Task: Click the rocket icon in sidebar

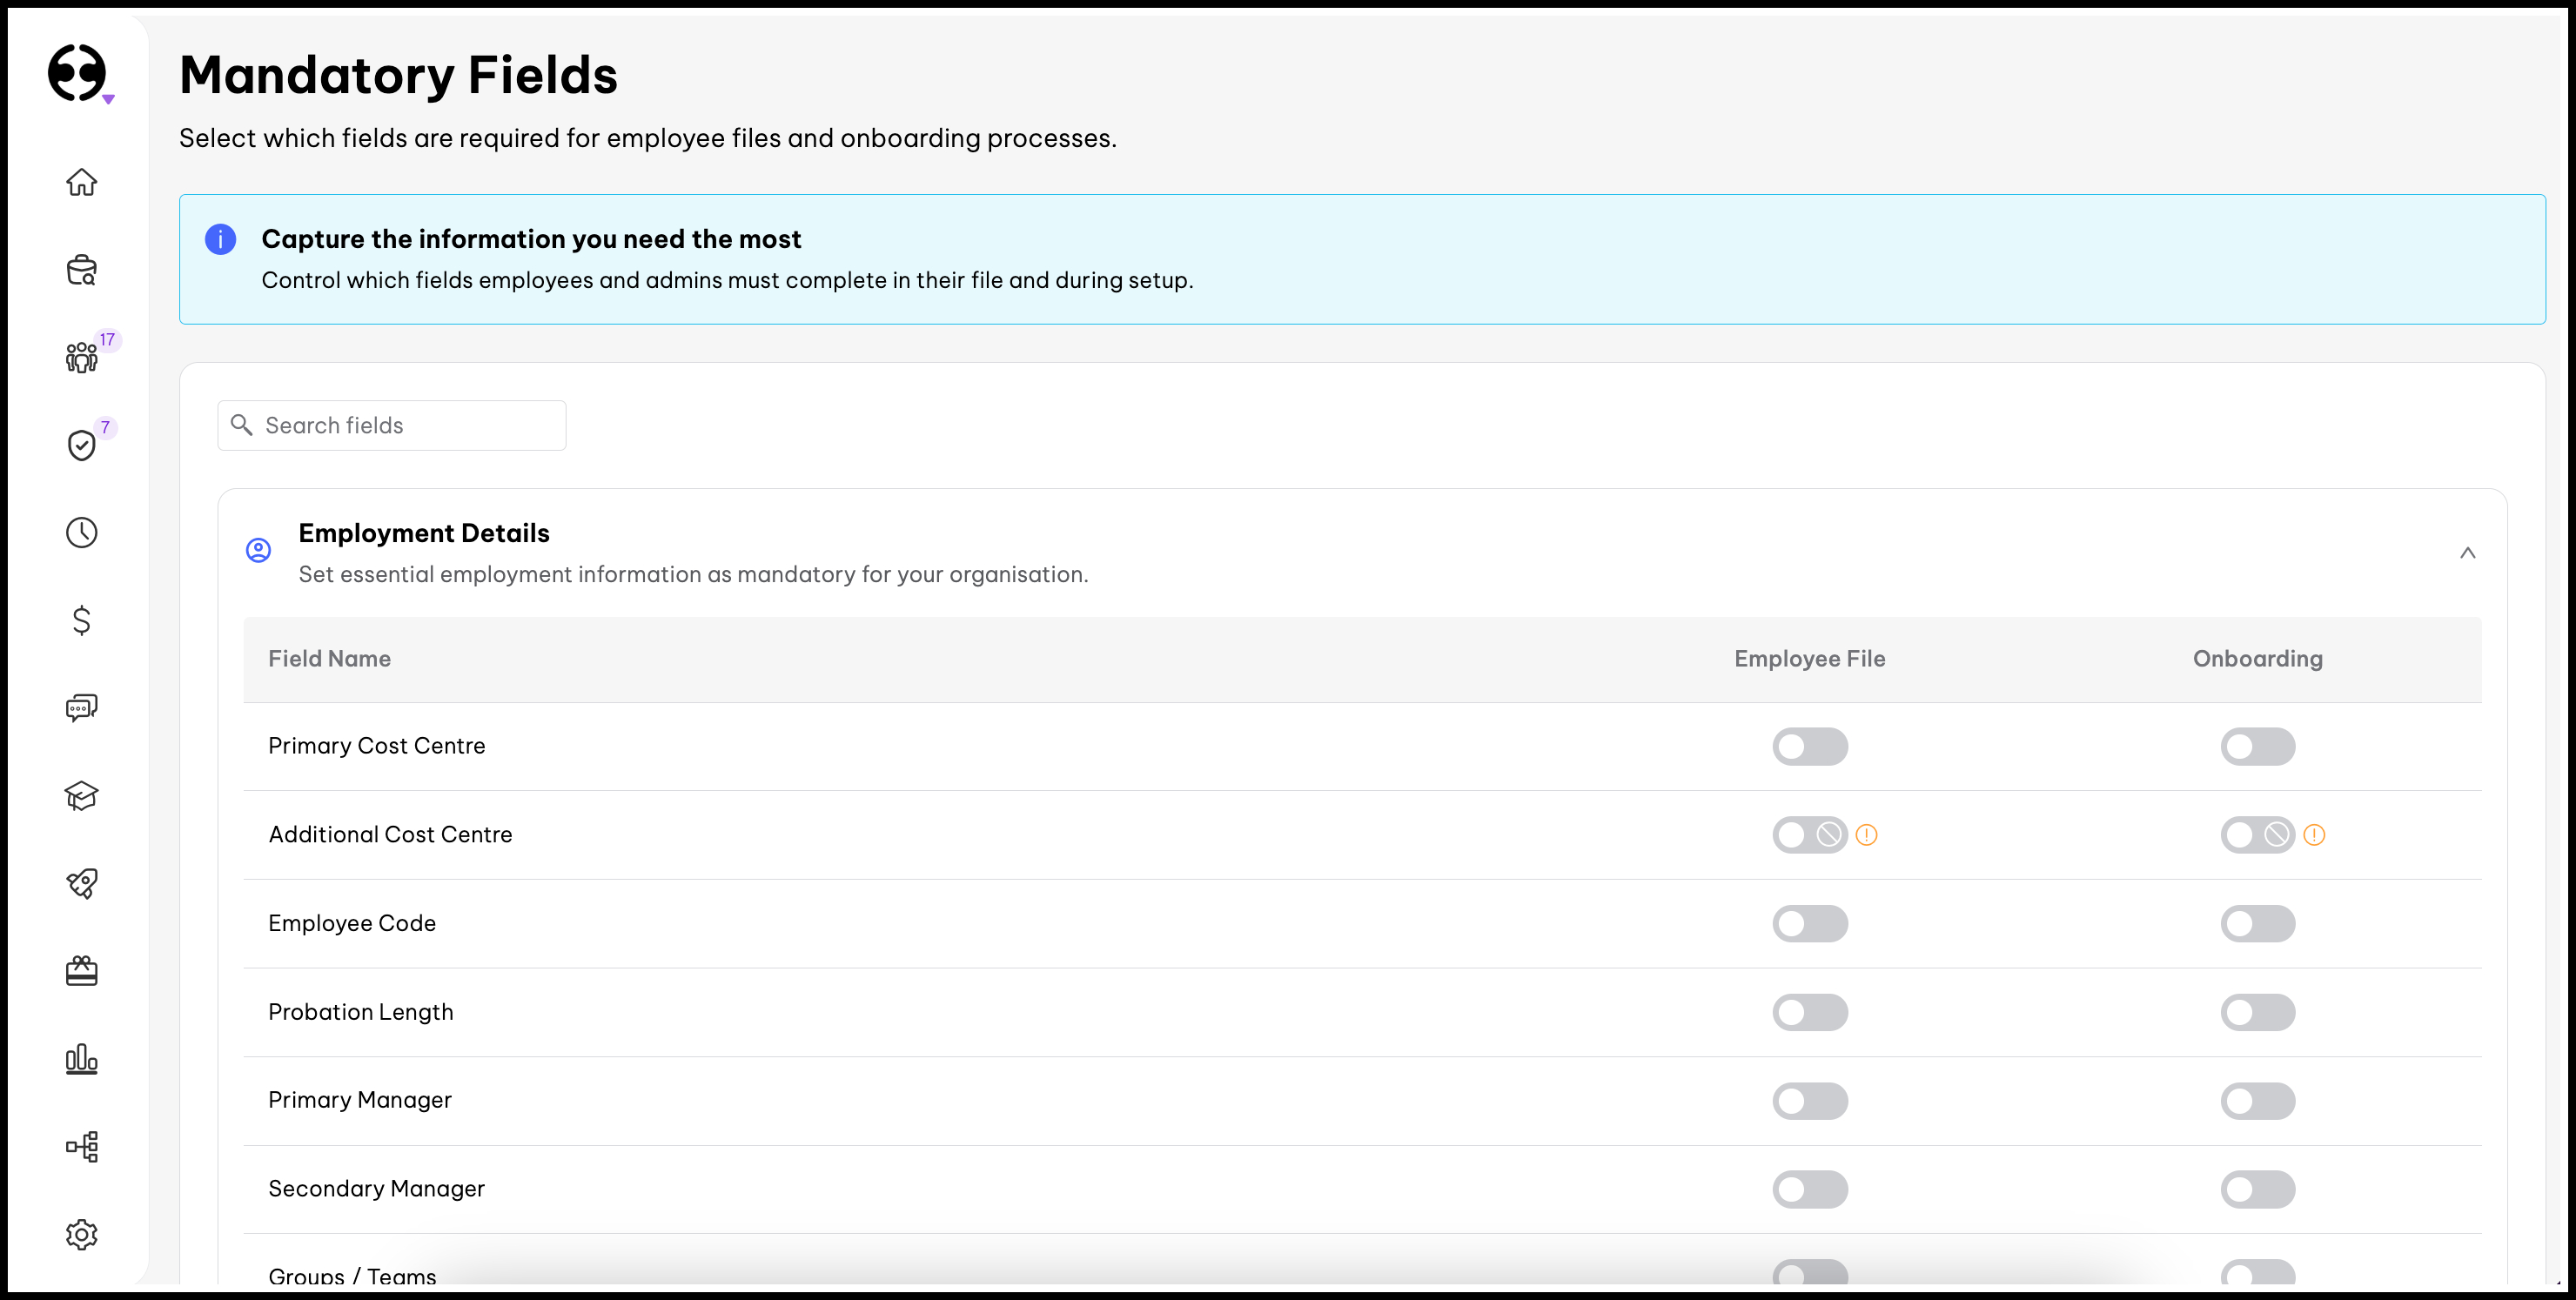Action: tap(81, 883)
